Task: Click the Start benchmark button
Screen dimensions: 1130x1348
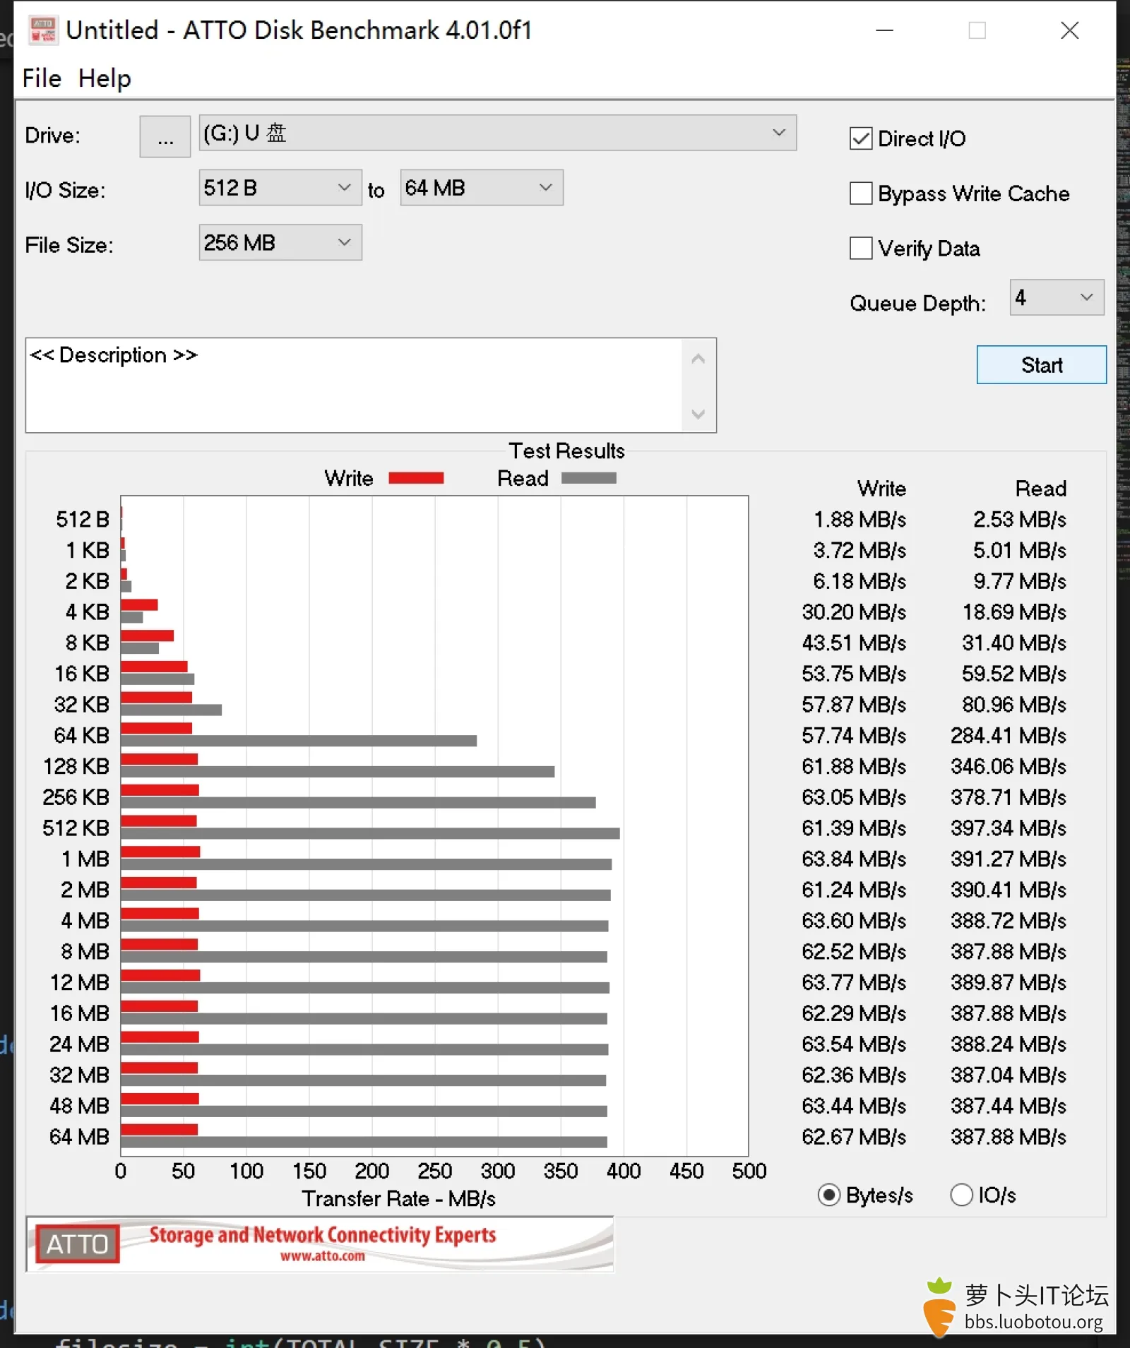Action: click(x=1041, y=365)
